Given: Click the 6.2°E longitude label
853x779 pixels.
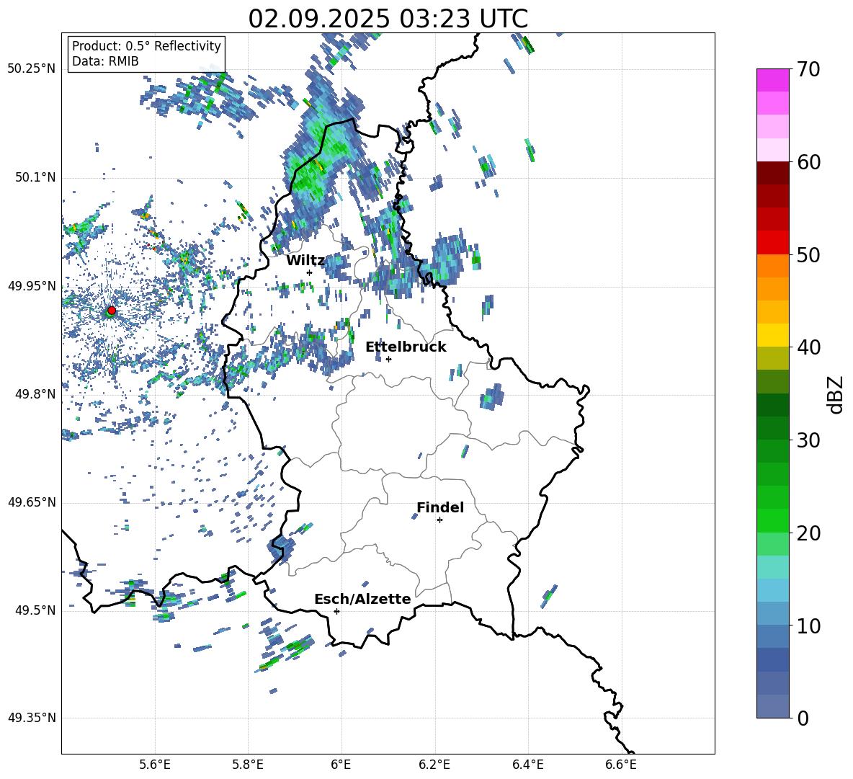Looking at the screenshot, I should point(434,765).
